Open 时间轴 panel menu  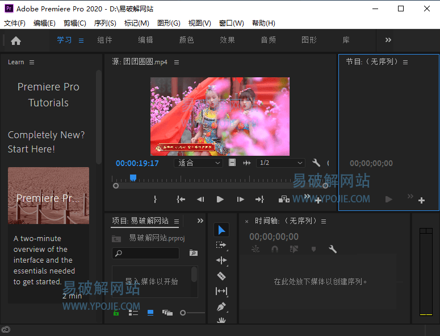coord(324,221)
